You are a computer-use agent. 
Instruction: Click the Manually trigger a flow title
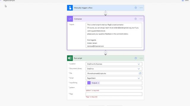pyautogui.click(x=83, y=8)
